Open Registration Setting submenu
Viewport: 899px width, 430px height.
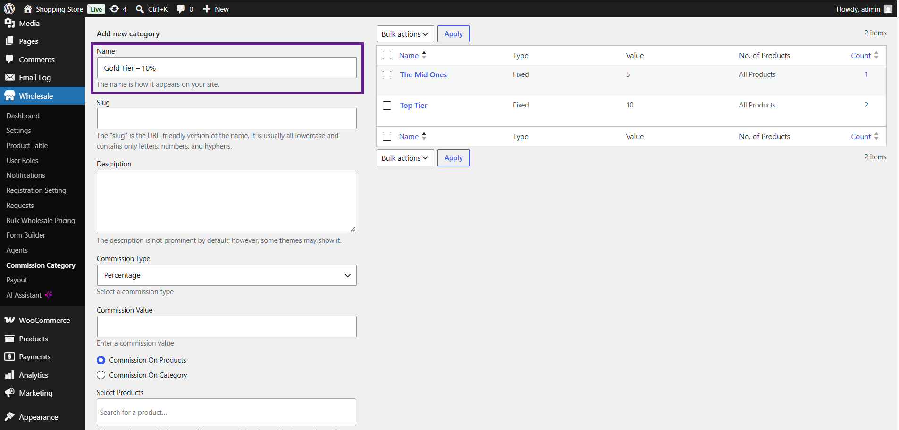36,190
